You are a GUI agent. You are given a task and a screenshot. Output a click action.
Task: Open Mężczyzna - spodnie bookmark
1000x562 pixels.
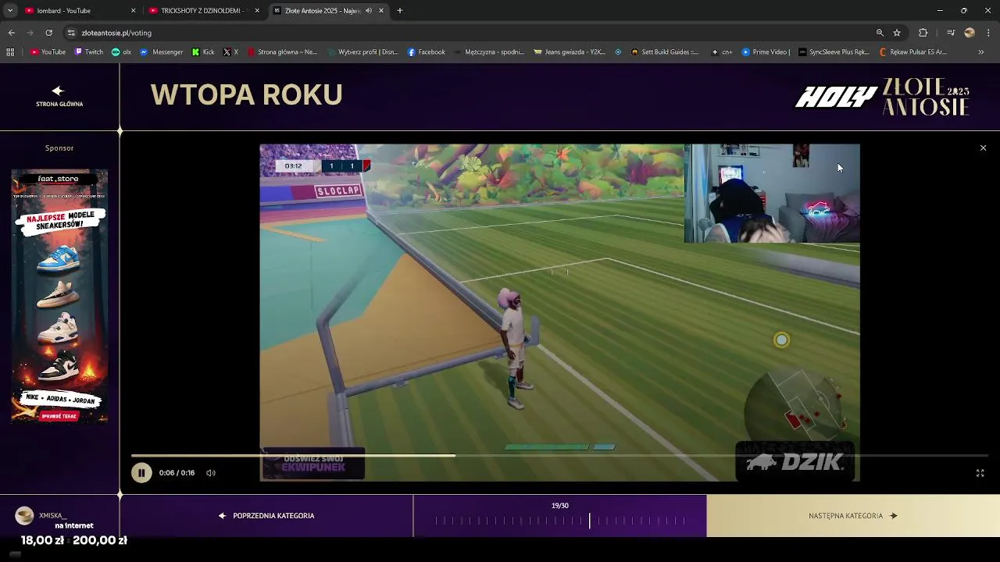489,52
